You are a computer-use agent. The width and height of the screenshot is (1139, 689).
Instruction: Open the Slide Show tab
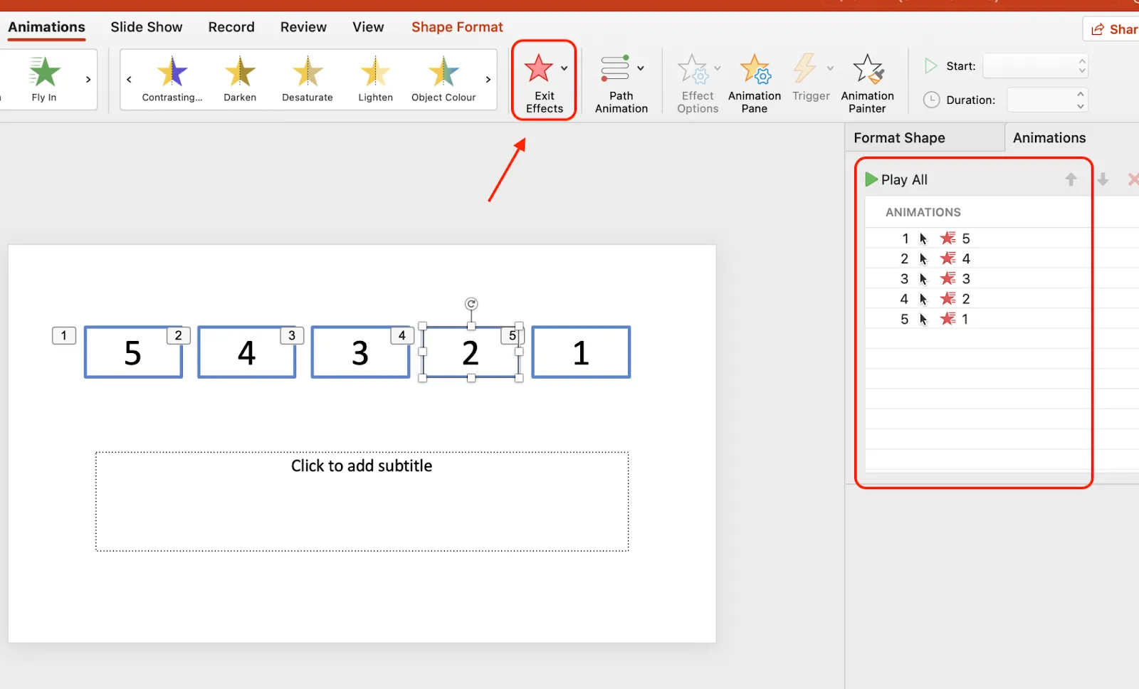(146, 27)
